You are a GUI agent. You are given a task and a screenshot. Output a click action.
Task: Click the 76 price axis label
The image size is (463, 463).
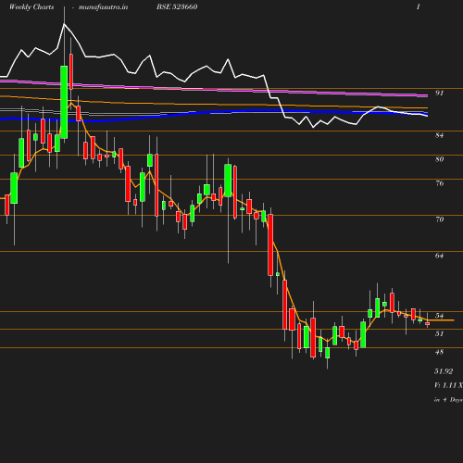(439, 183)
